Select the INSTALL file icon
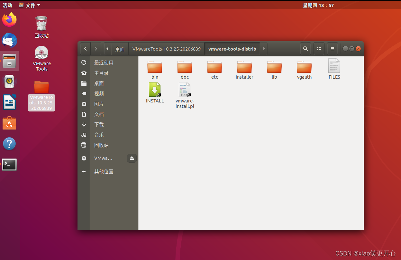The height and width of the screenshot is (260, 401). click(155, 93)
